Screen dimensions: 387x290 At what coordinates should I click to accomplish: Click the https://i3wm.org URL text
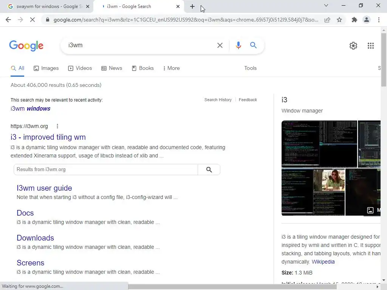click(x=29, y=126)
